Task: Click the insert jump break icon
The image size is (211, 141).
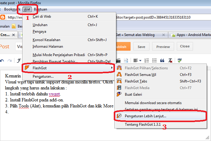Action: pyautogui.click(x=126, y=61)
